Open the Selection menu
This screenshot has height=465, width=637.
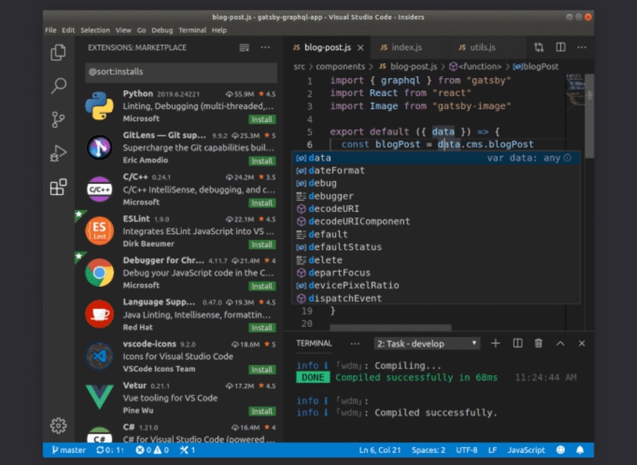[x=95, y=30]
